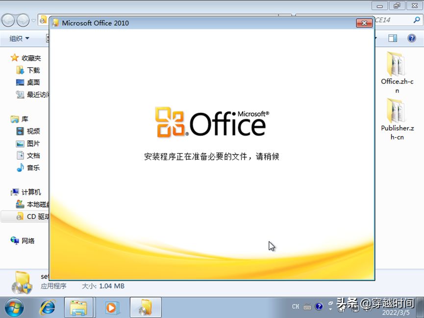Open the Publisher.zh-cn folder

(397, 119)
